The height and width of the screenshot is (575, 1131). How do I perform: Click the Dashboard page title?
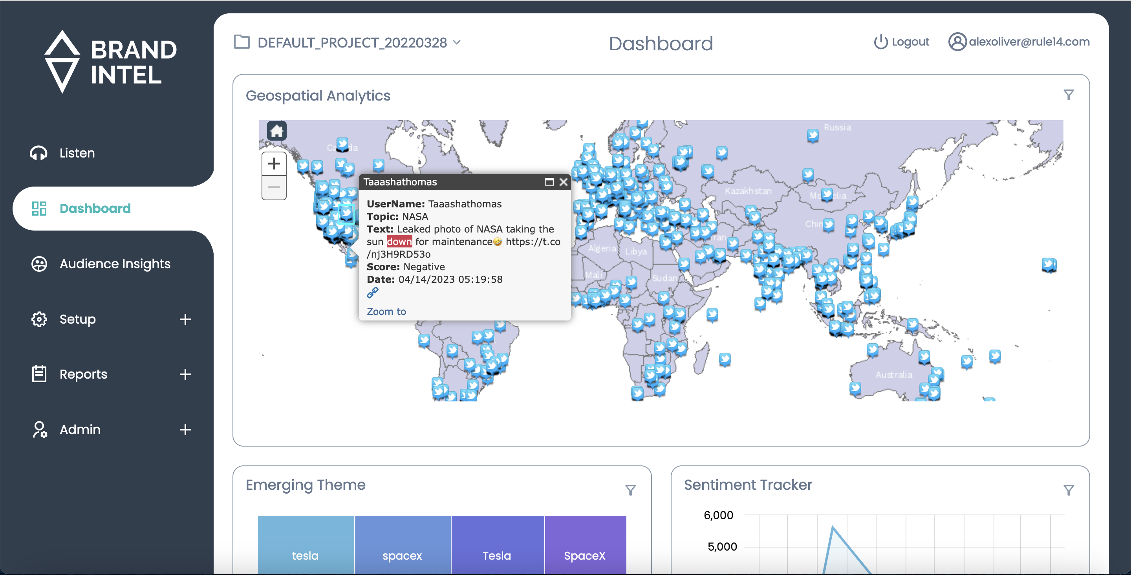pyautogui.click(x=661, y=44)
